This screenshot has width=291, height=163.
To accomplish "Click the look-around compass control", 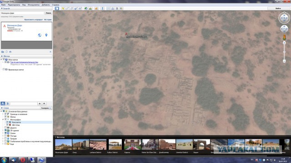I will 284,18.
